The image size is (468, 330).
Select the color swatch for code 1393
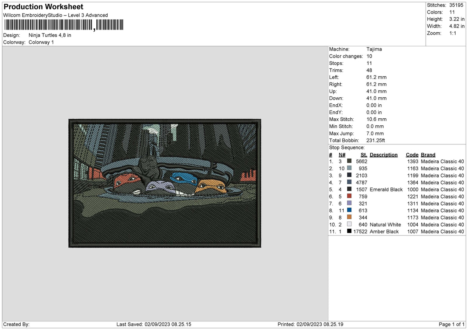pos(349,161)
